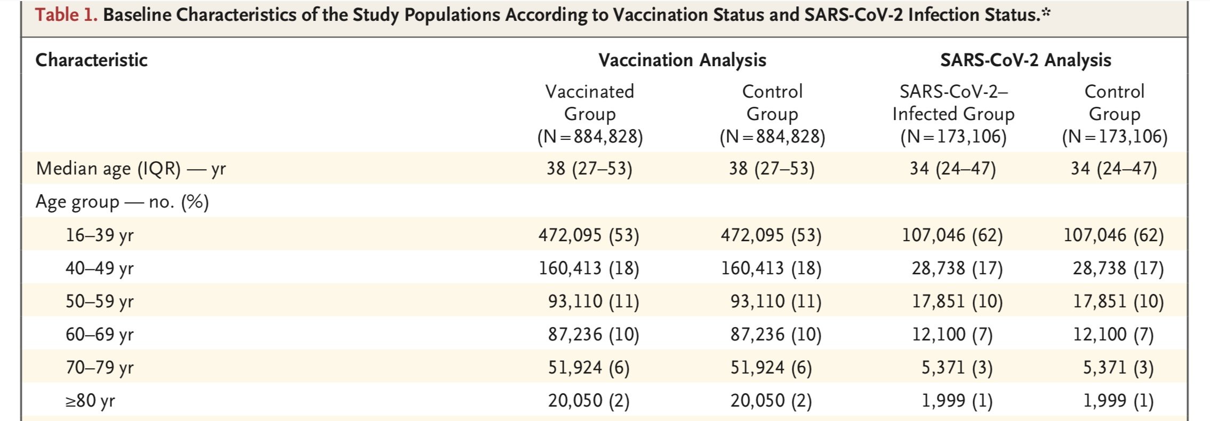Image resolution: width=1210 pixels, height=421 pixels.
Task: Select '107,046 (62)' in the SARS-CoV-2–Infected Group column
Action: click(x=952, y=235)
